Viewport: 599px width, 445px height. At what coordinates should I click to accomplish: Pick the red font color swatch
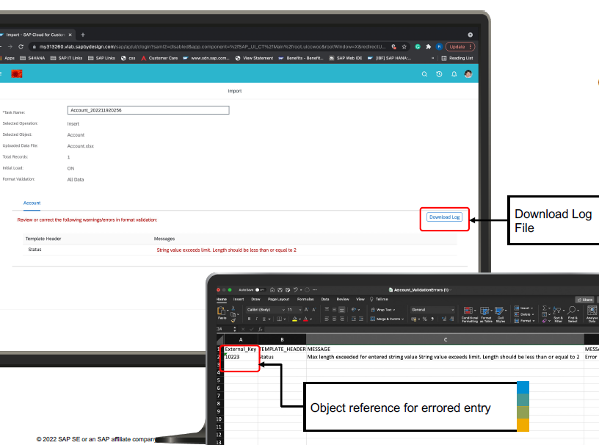tap(305, 319)
